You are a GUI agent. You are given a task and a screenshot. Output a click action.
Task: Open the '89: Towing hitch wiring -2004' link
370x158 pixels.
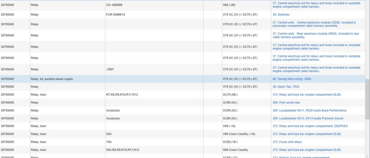(292, 79)
